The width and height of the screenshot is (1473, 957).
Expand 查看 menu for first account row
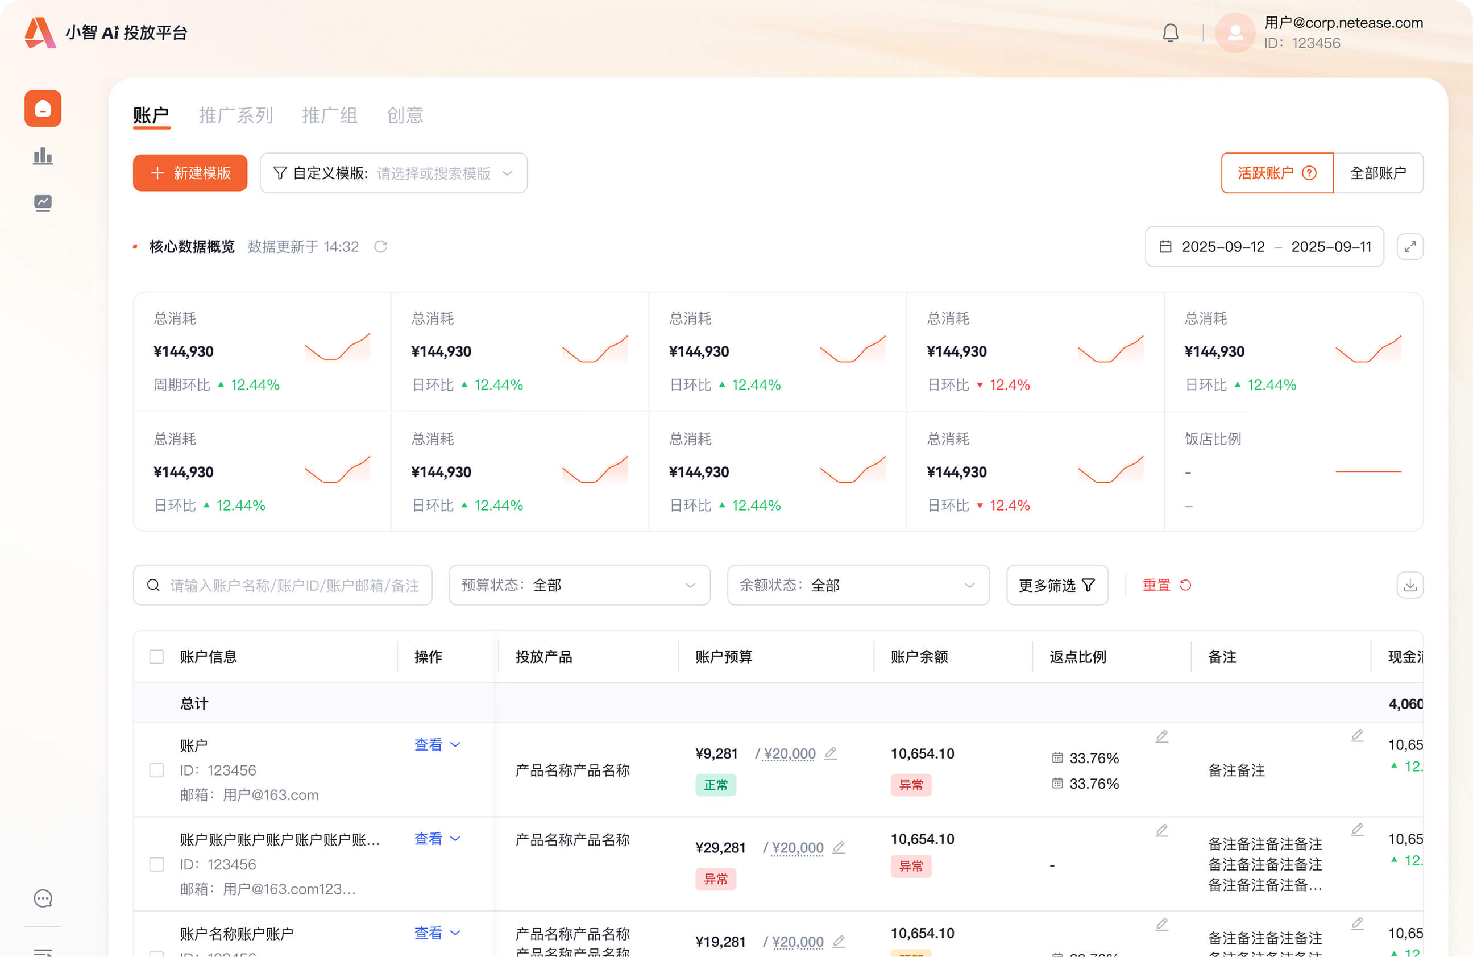tap(437, 744)
